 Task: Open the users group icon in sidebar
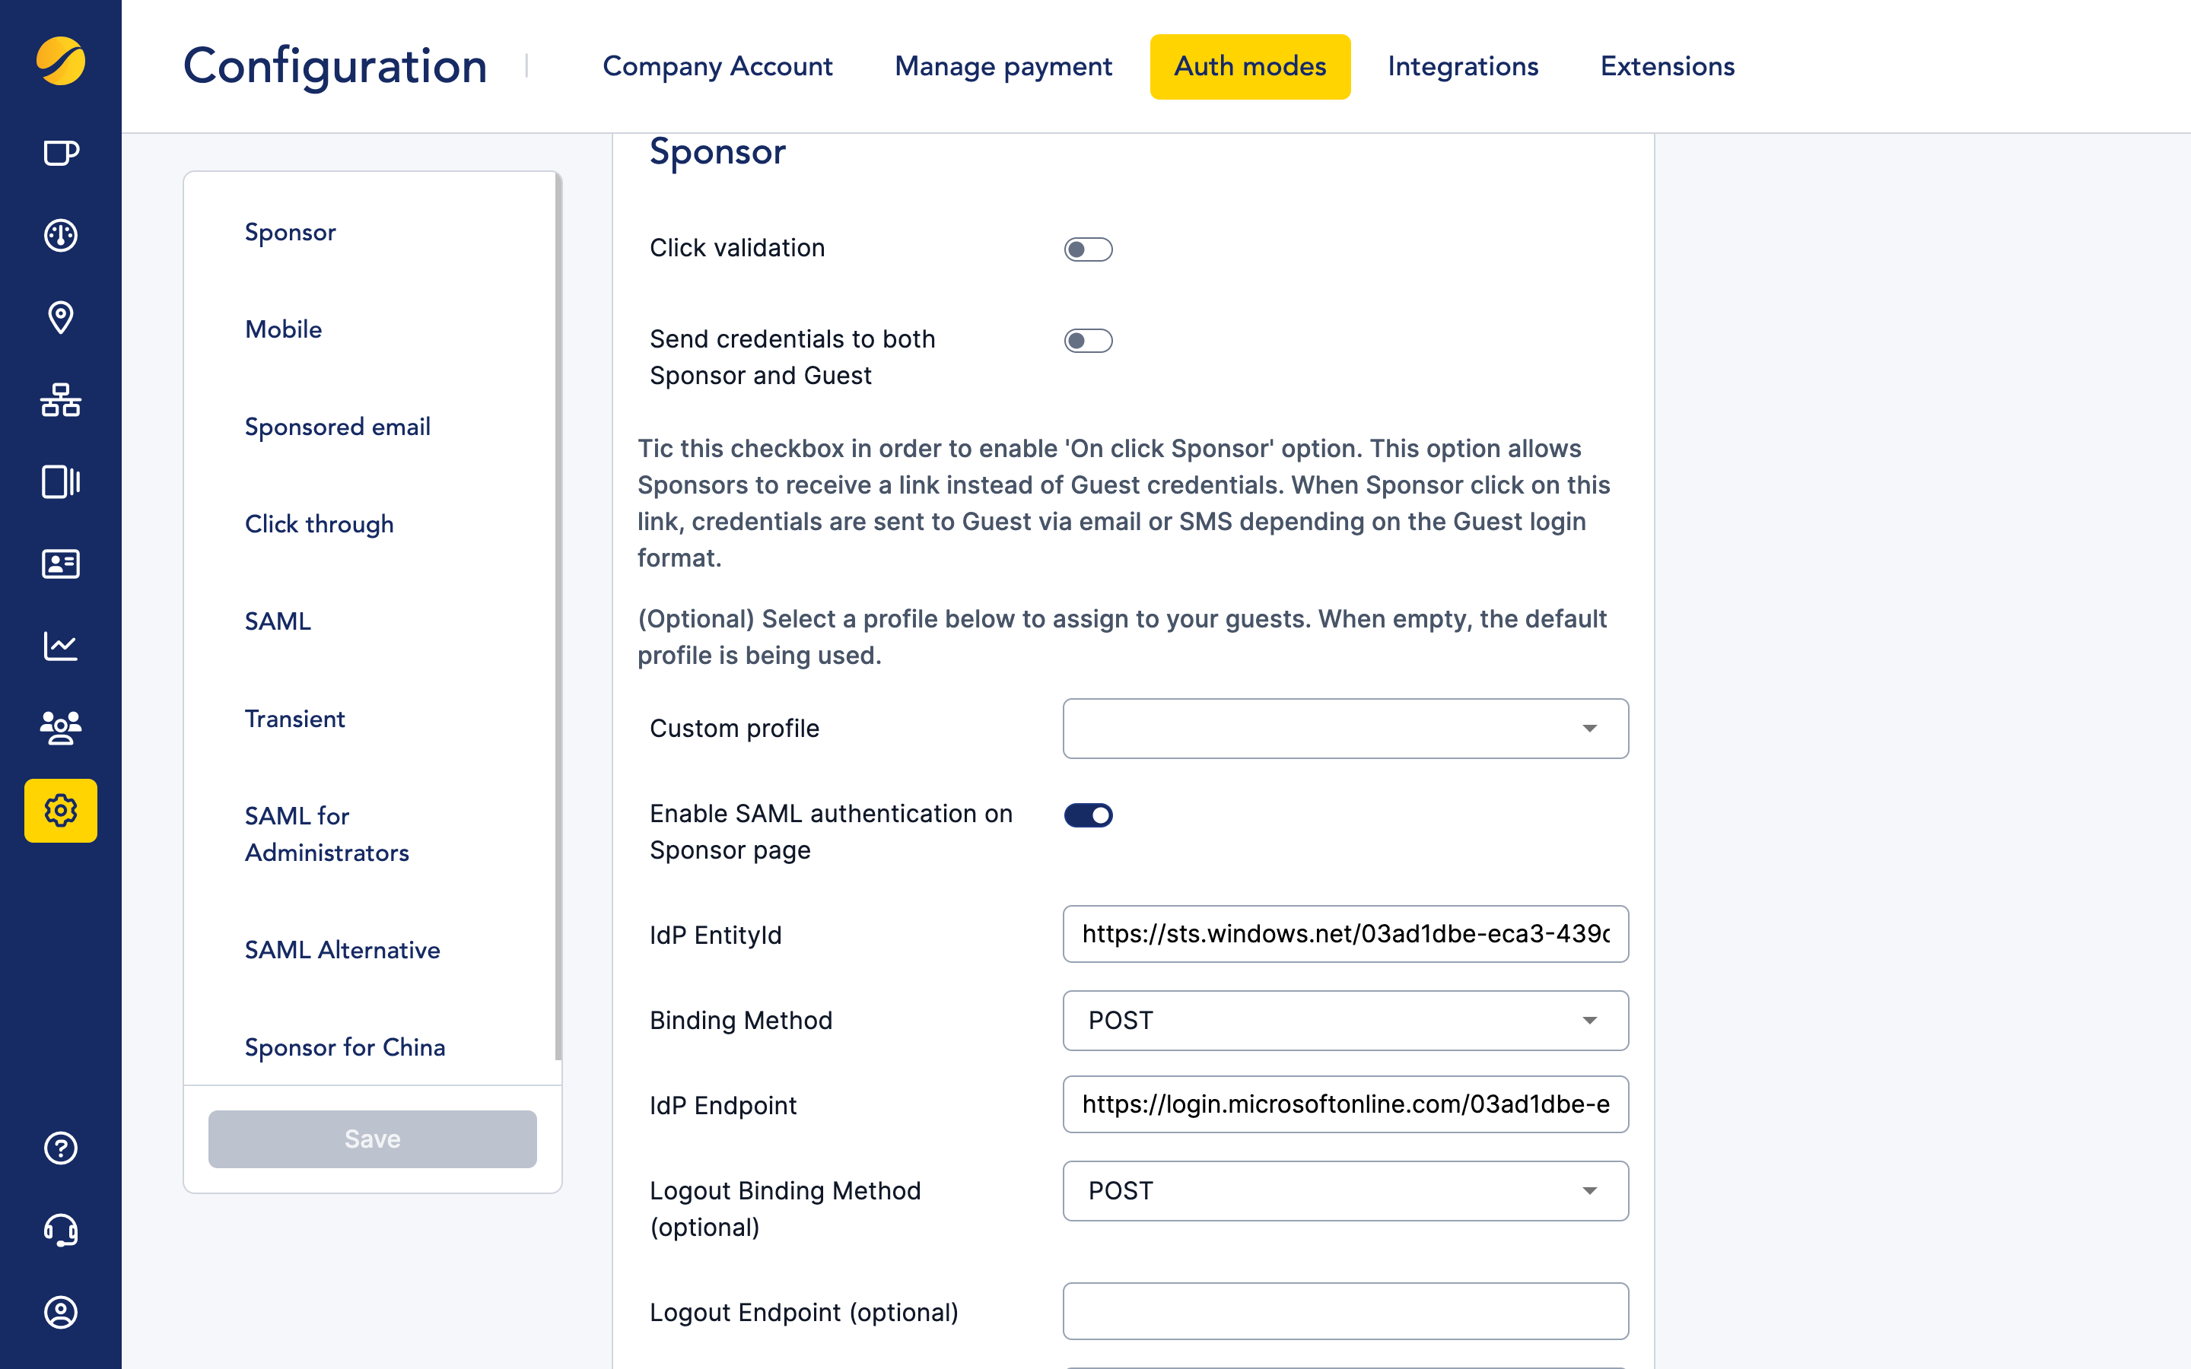60,728
